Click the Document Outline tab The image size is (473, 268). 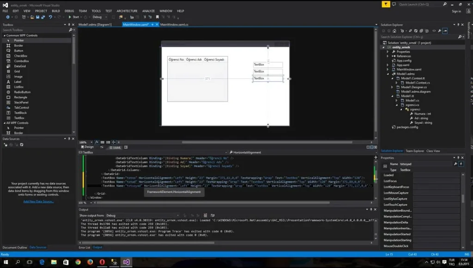pyautogui.click(x=14, y=248)
